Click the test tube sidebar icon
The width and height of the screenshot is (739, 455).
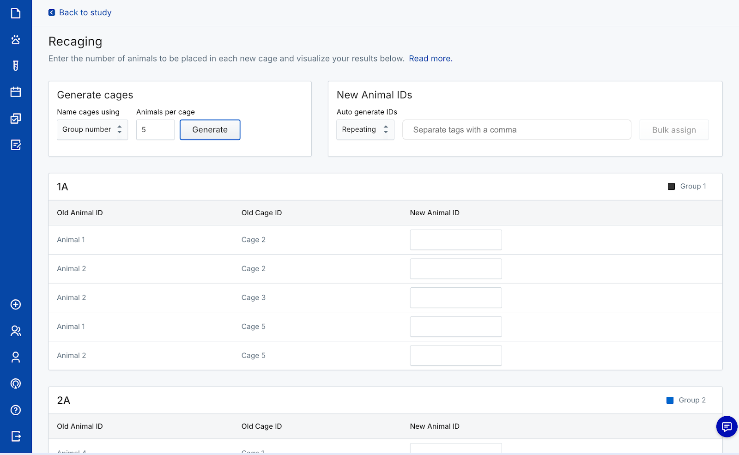click(16, 66)
